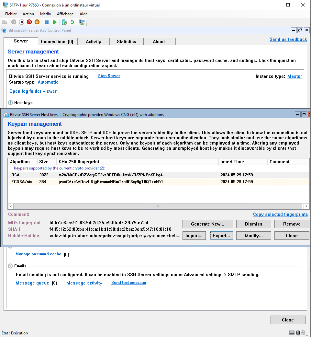Screen dimensions: 311x337
Task: Click the keypair list's right scroll arrow
Action: tap(306, 206)
